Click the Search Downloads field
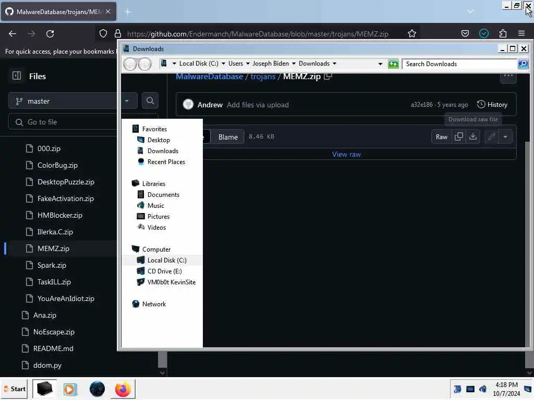This screenshot has height=400, width=534. 459,64
